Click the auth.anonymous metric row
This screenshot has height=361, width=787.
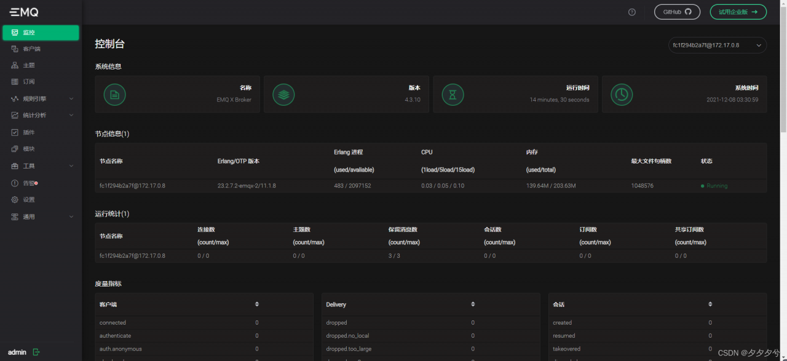click(x=204, y=349)
